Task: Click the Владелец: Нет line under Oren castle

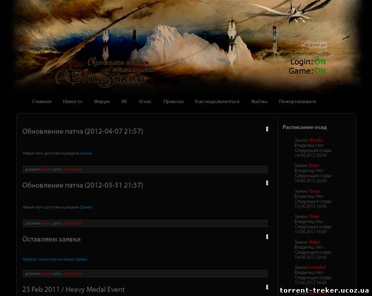Action: pos(308,222)
